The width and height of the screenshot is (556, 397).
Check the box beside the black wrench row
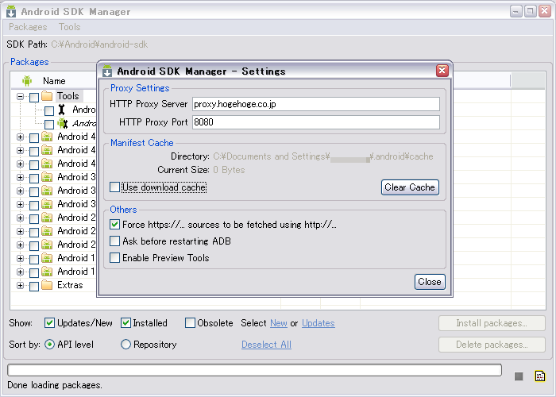point(49,111)
